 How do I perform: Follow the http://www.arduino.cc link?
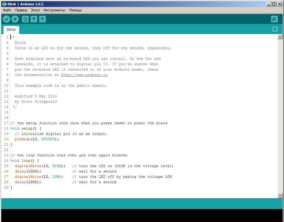pos(84,75)
